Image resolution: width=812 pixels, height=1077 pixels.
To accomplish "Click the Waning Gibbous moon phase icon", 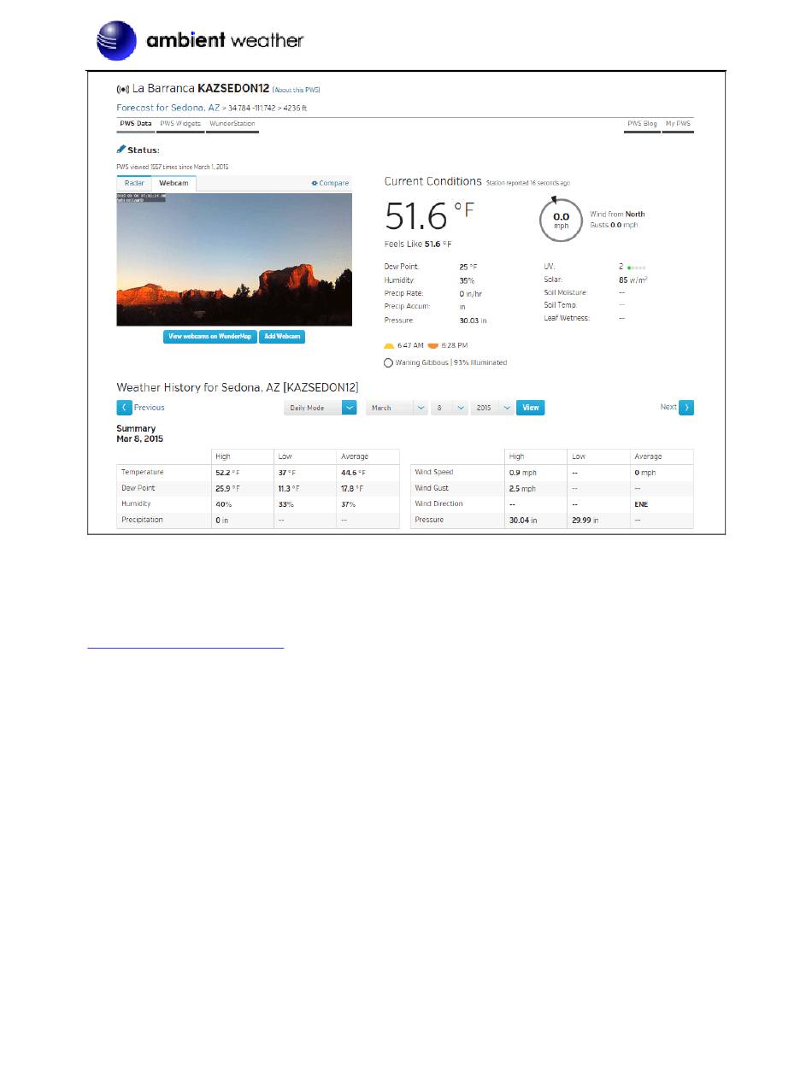I will (x=389, y=362).
